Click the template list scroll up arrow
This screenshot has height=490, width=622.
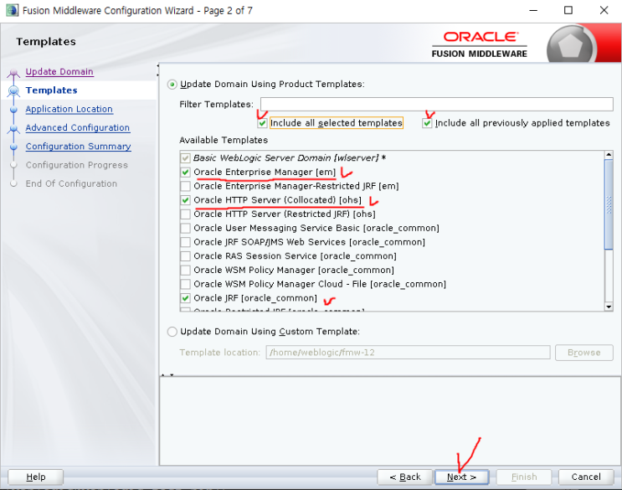[x=609, y=155]
